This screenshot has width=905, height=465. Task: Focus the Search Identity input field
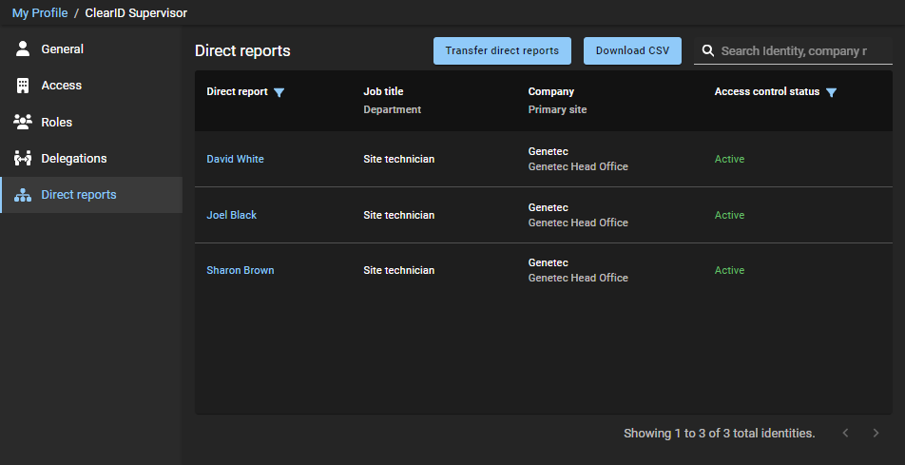794,51
